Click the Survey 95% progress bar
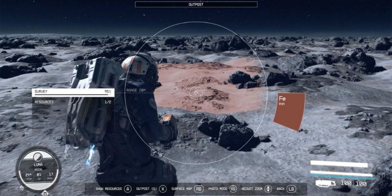Screen dimensions: 392x196 coord(73,93)
